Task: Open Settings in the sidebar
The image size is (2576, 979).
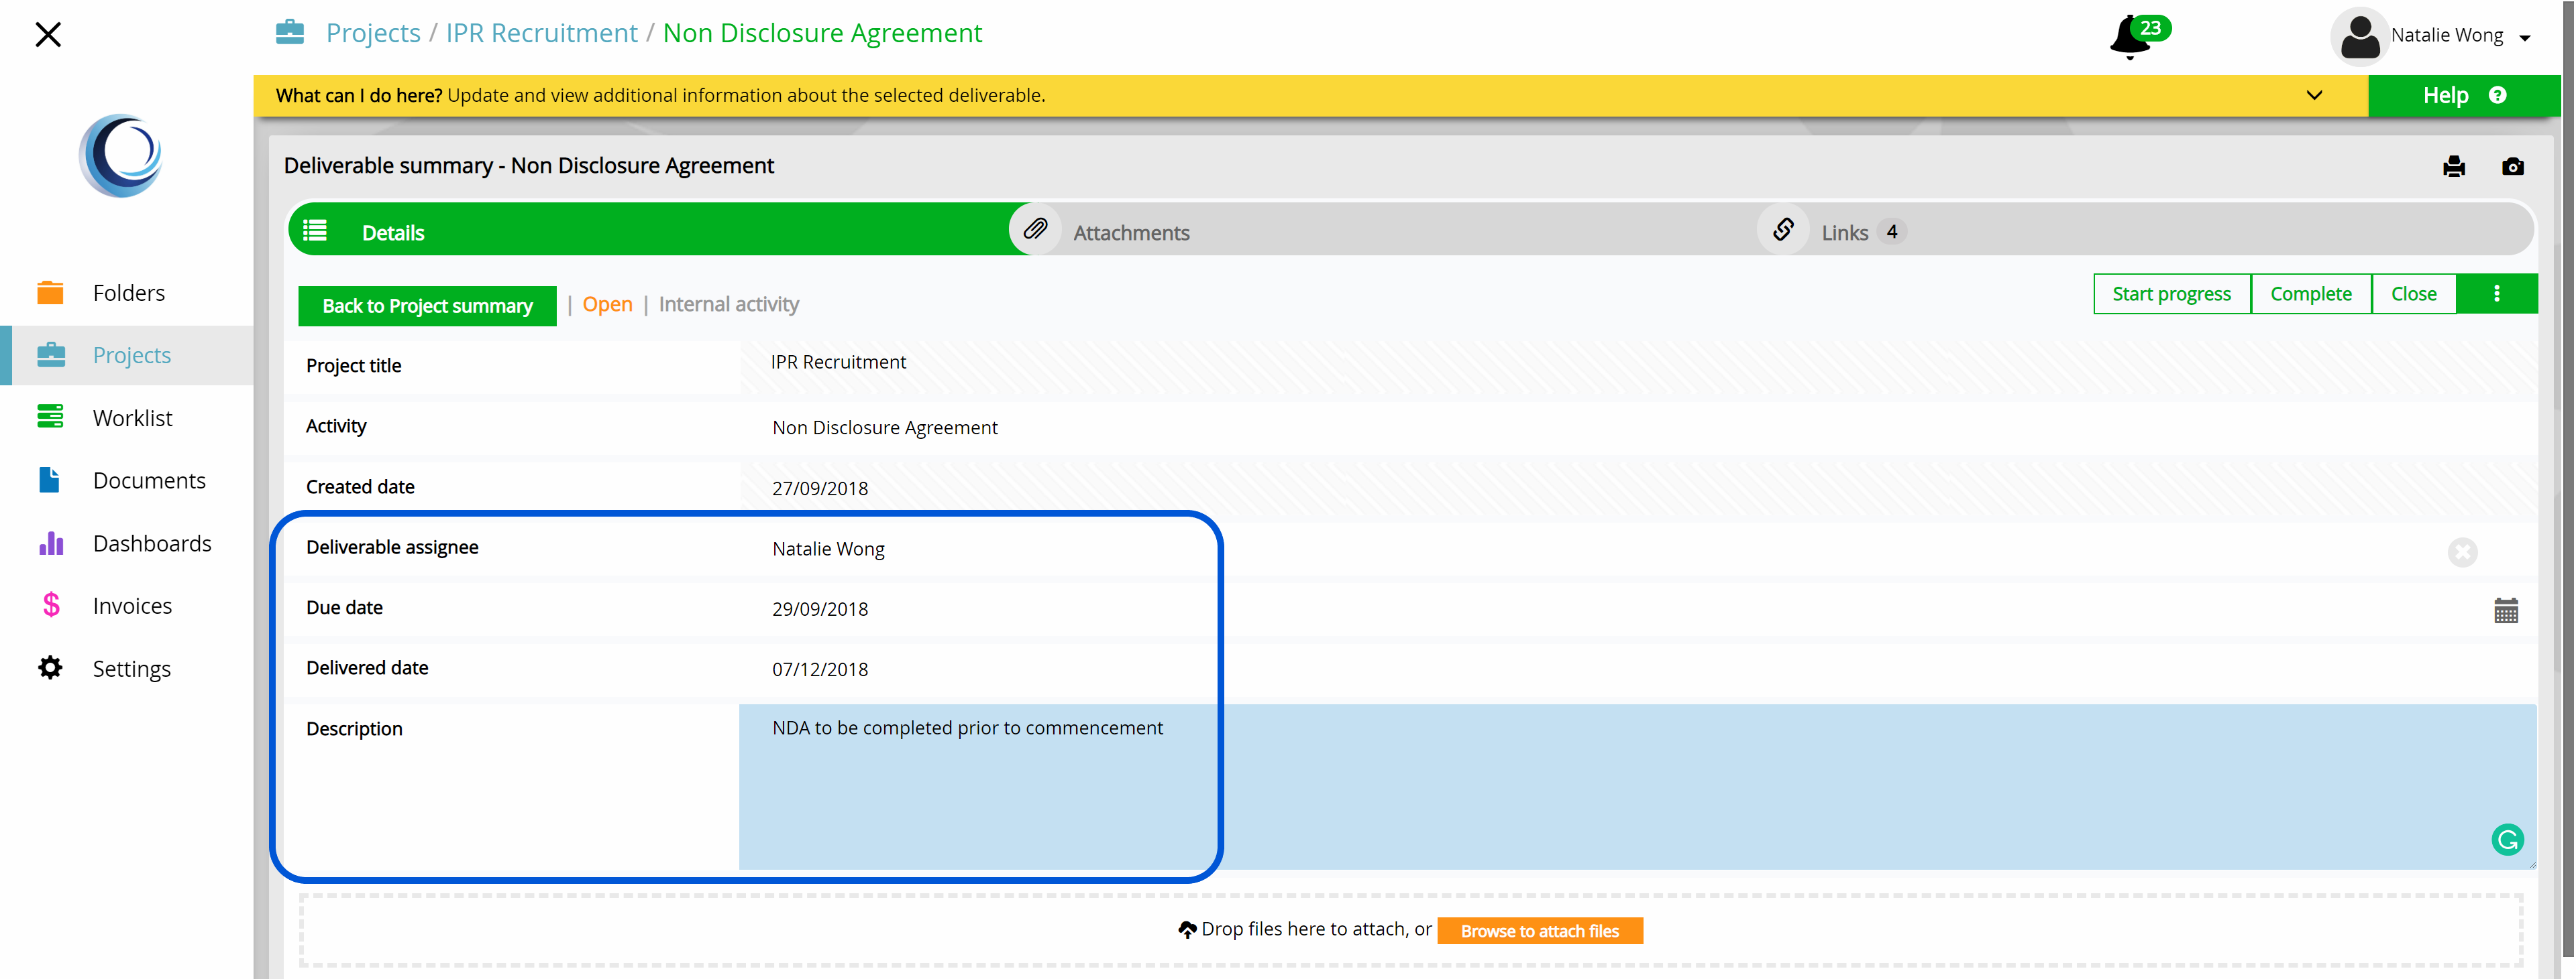Action: coord(128,668)
